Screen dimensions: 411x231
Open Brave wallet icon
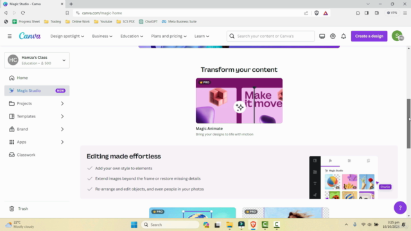377,13
